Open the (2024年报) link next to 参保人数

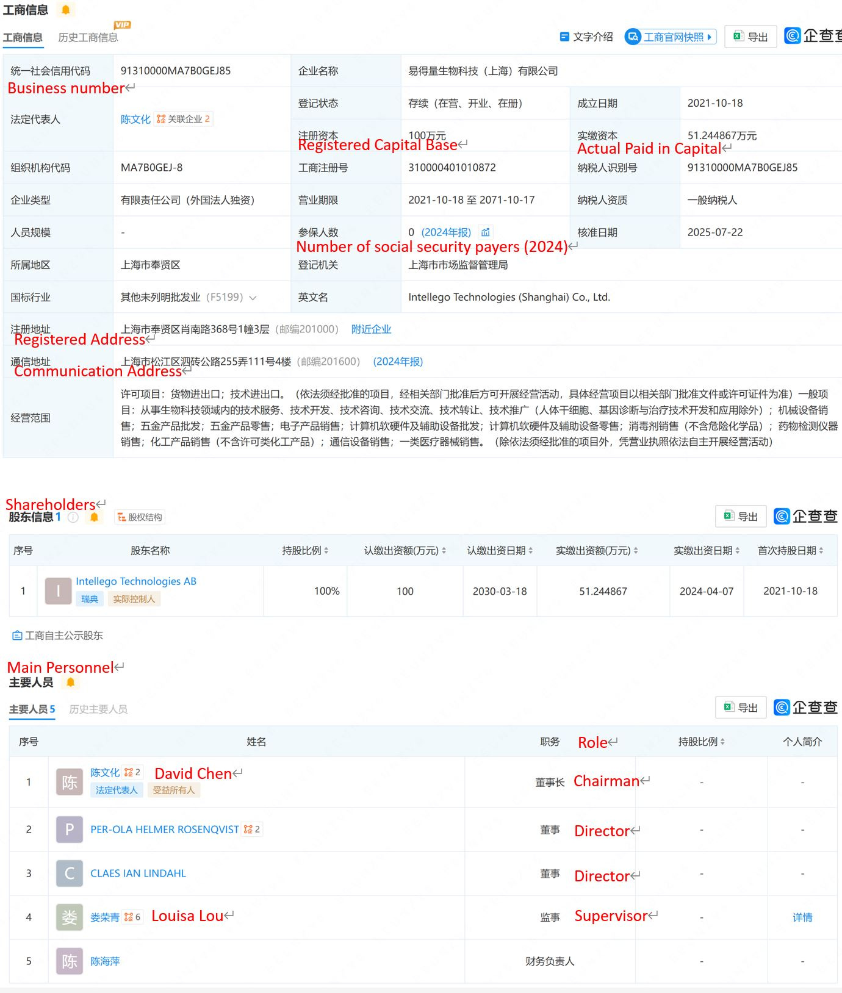[x=446, y=232]
